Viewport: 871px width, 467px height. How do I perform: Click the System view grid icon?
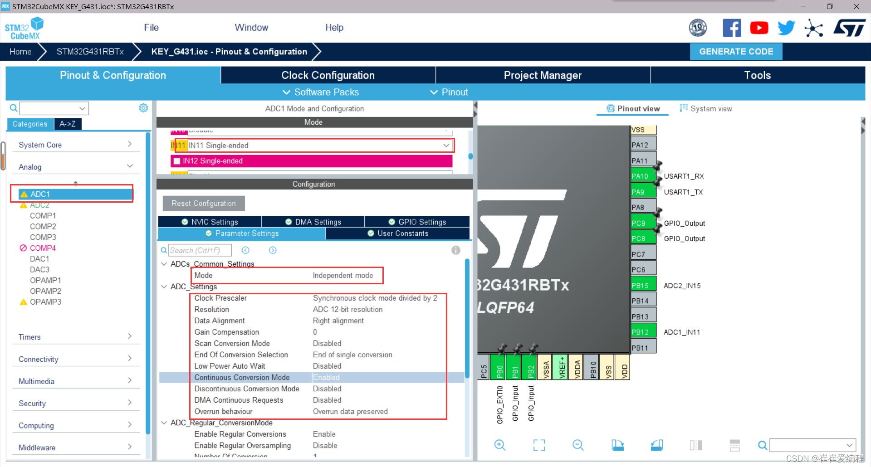(684, 108)
